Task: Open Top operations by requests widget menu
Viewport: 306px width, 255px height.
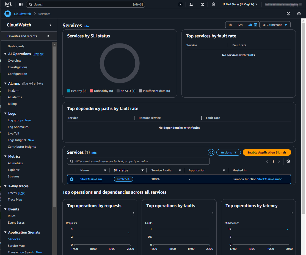Action: click(x=134, y=214)
